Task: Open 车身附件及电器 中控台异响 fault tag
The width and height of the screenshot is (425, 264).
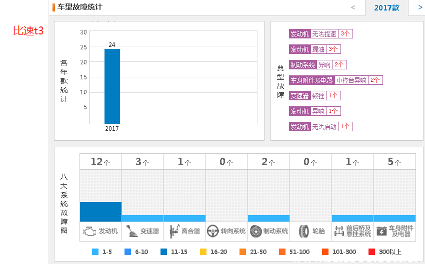Action: pos(335,80)
